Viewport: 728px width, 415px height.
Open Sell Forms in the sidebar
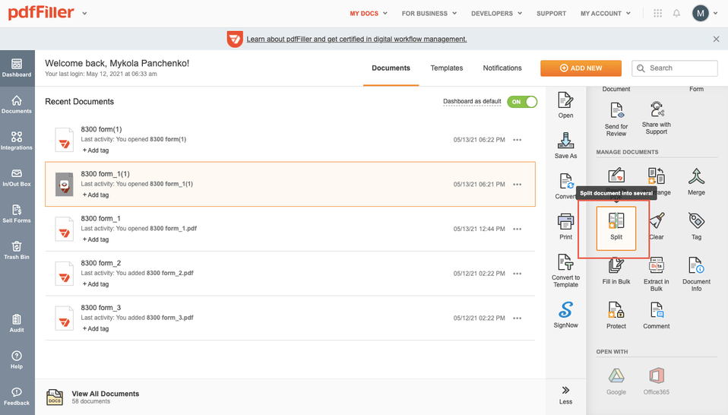click(17, 214)
